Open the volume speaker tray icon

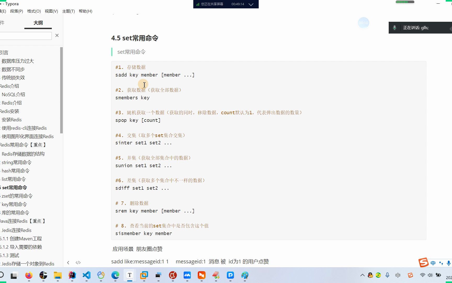(430, 275)
